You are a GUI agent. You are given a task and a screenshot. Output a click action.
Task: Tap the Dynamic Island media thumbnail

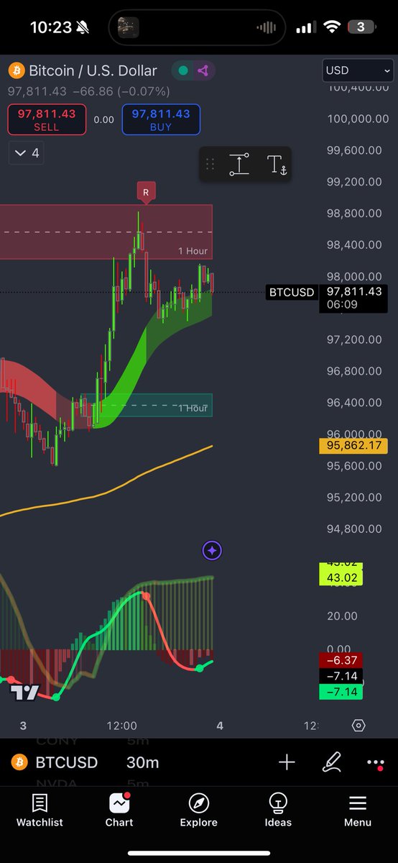(x=129, y=27)
